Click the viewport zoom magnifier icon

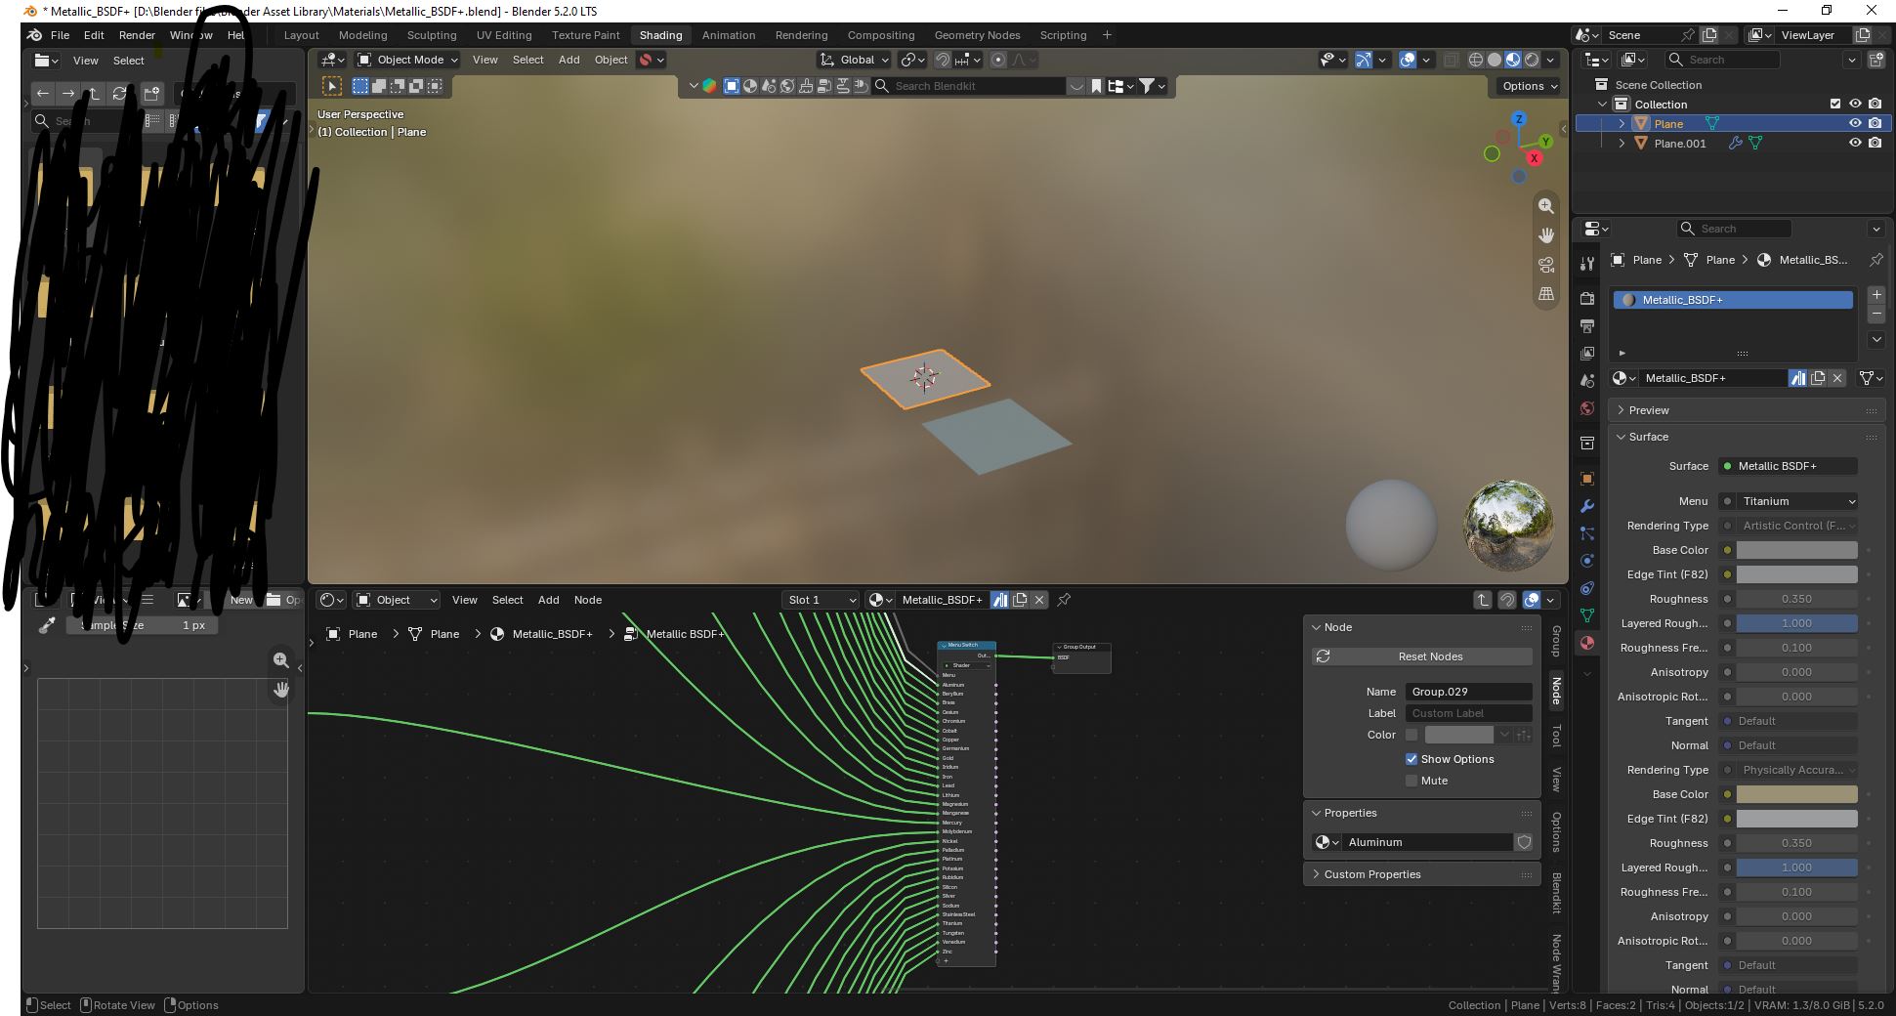pyautogui.click(x=1546, y=206)
